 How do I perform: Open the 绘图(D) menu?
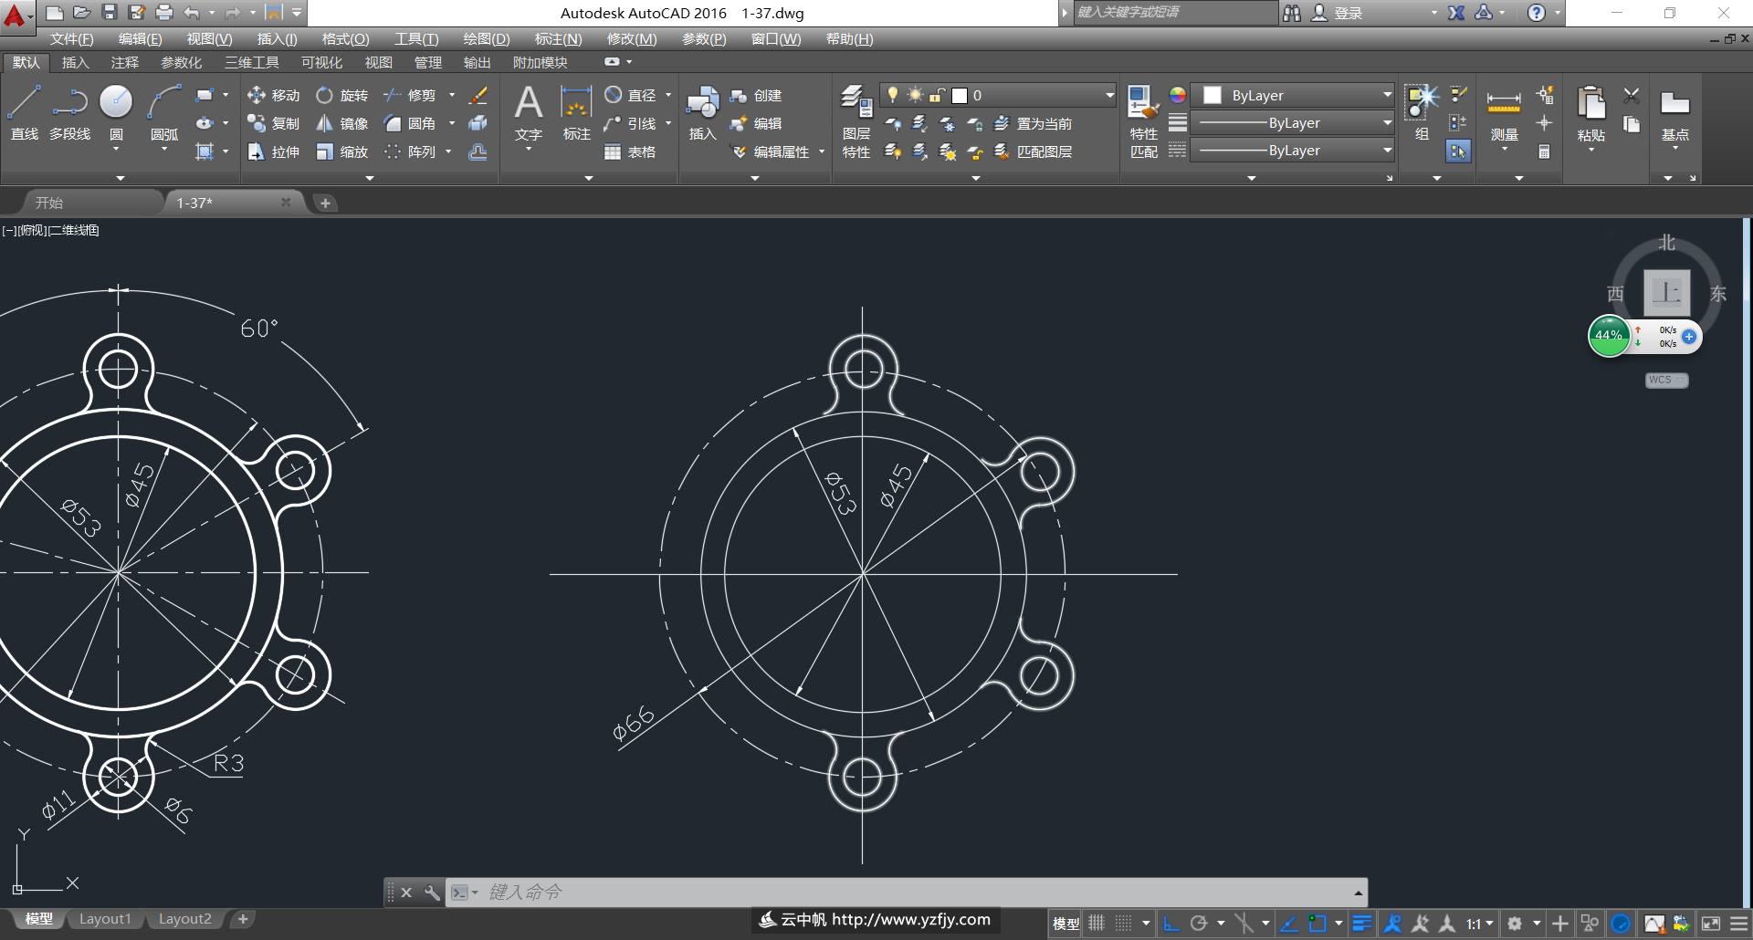(x=487, y=38)
